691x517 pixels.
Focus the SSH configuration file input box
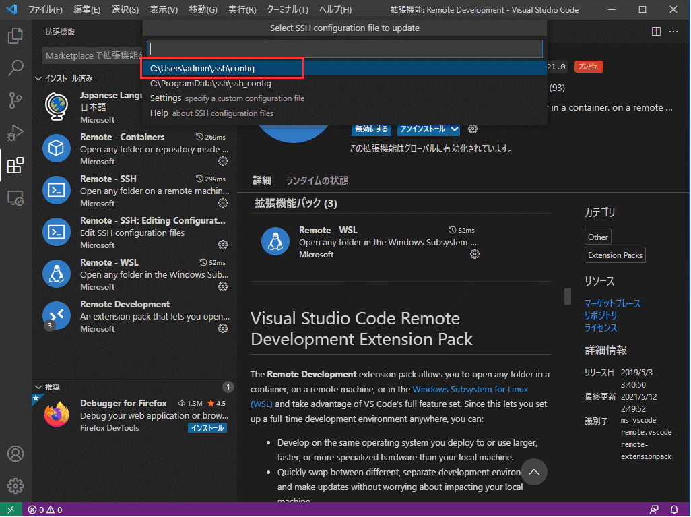[345, 49]
